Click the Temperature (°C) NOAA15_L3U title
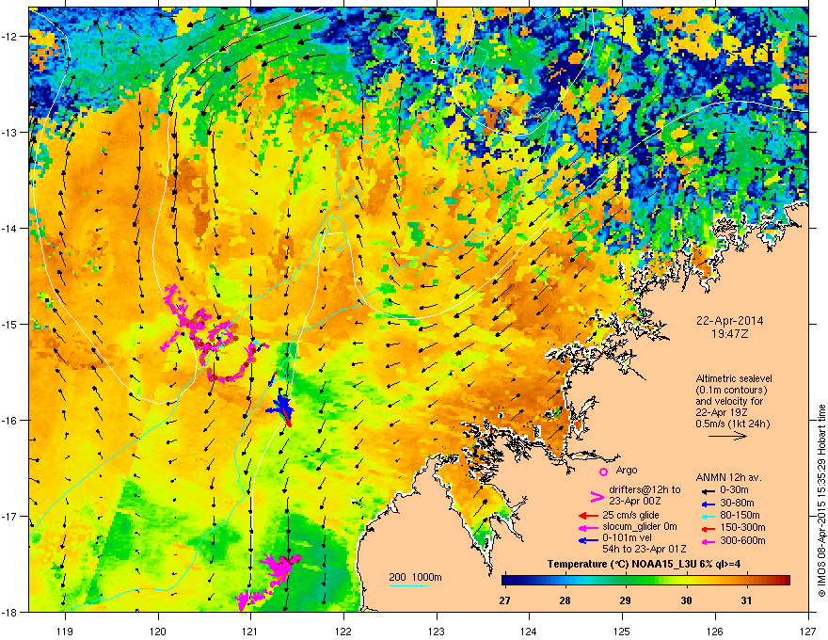Viewport: 828px width, 640px height. pos(644,565)
